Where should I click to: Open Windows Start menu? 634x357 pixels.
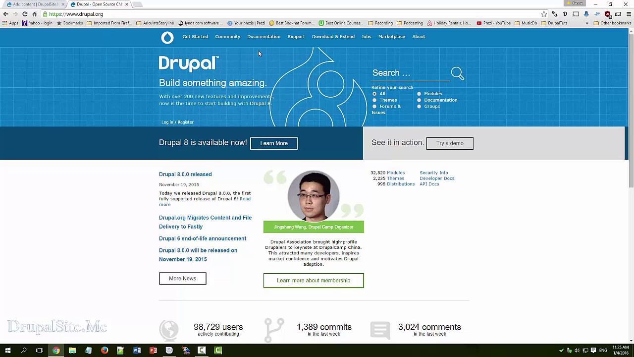(8, 351)
